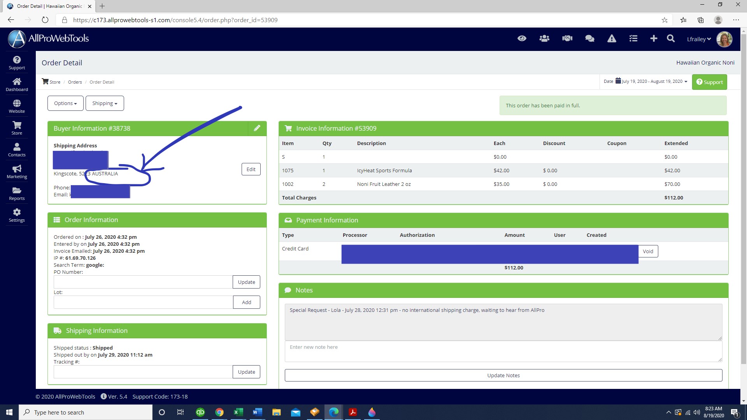Viewport: 747px width, 420px height.
Task: Open the task list icon in top bar
Action: click(x=633, y=38)
